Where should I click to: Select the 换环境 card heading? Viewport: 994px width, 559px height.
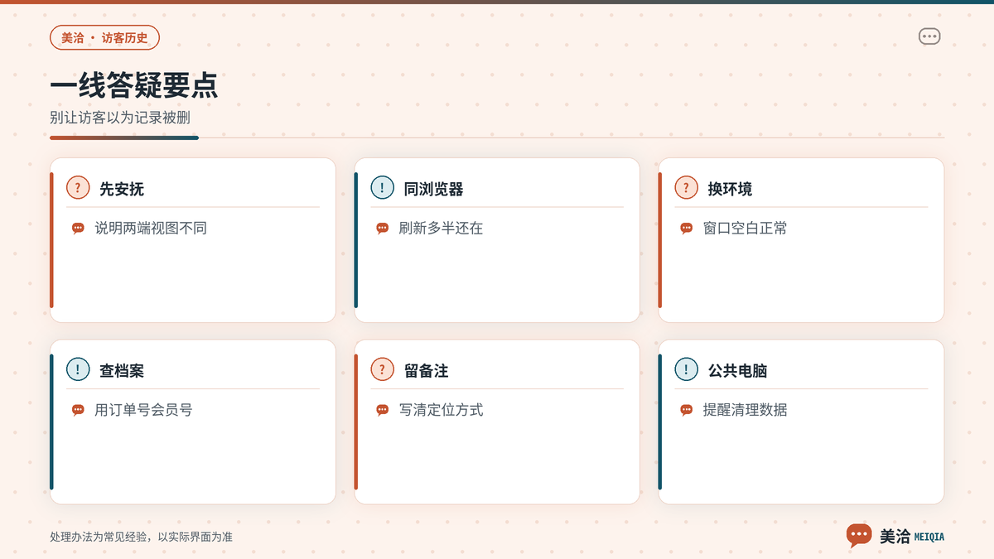730,189
